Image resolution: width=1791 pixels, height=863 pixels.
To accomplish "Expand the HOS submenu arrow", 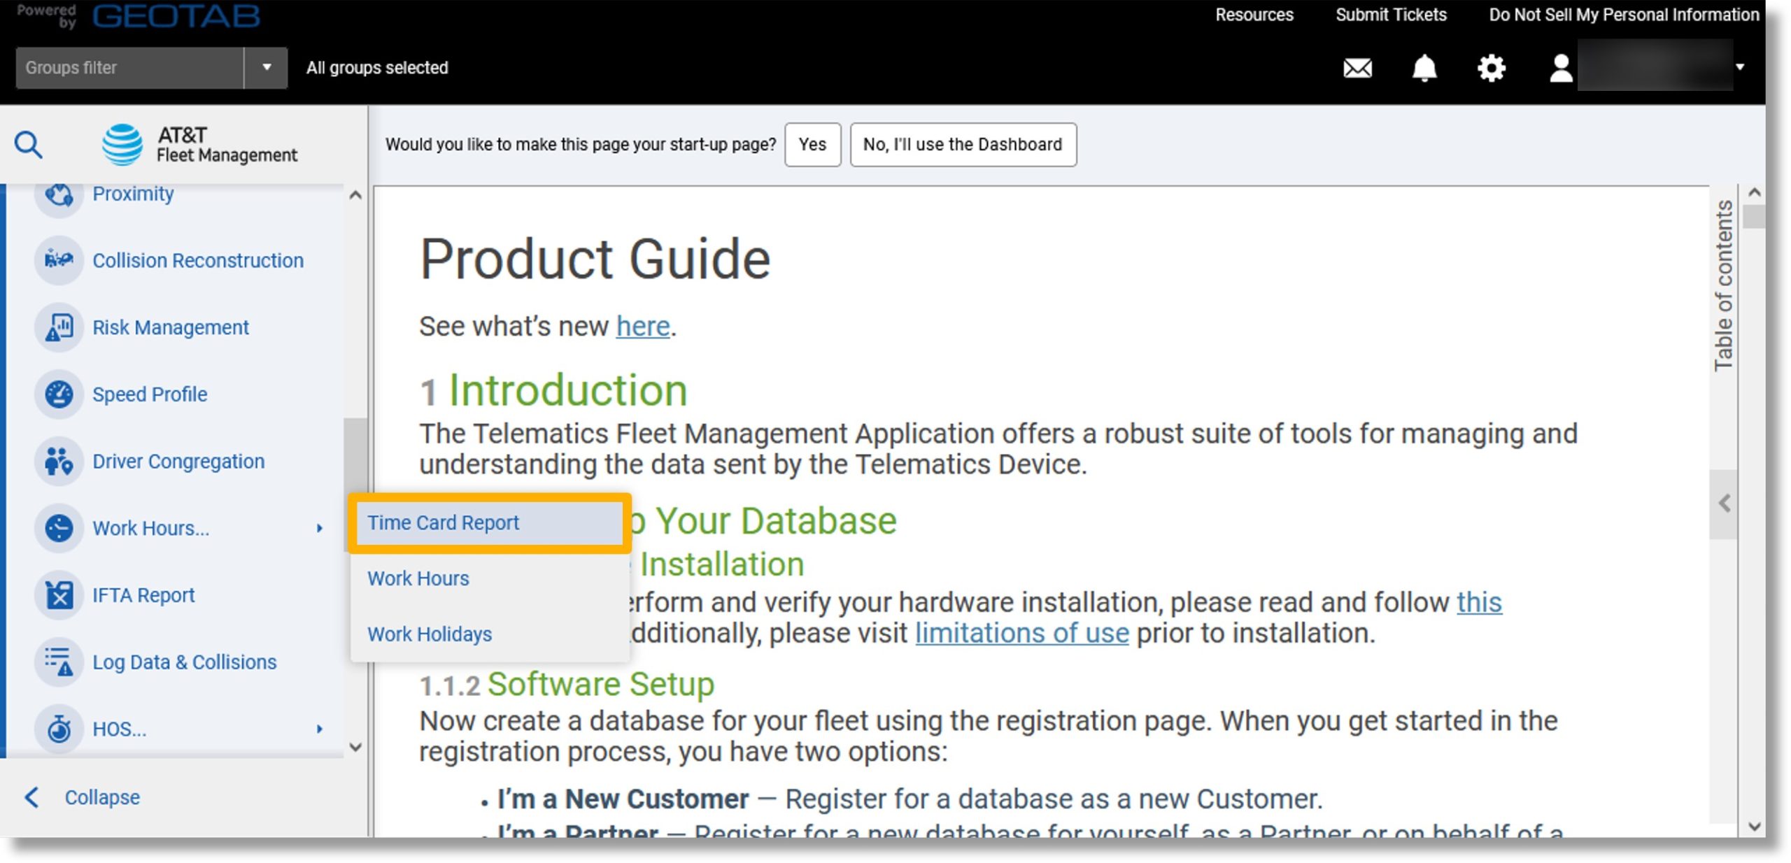I will (318, 727).
